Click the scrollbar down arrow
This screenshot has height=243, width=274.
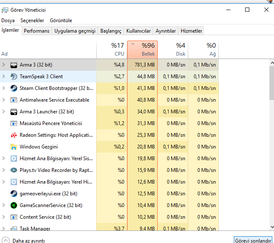coord(272,227)
